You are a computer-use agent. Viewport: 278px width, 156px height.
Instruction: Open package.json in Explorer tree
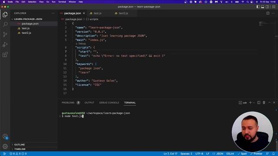point(30,24)
